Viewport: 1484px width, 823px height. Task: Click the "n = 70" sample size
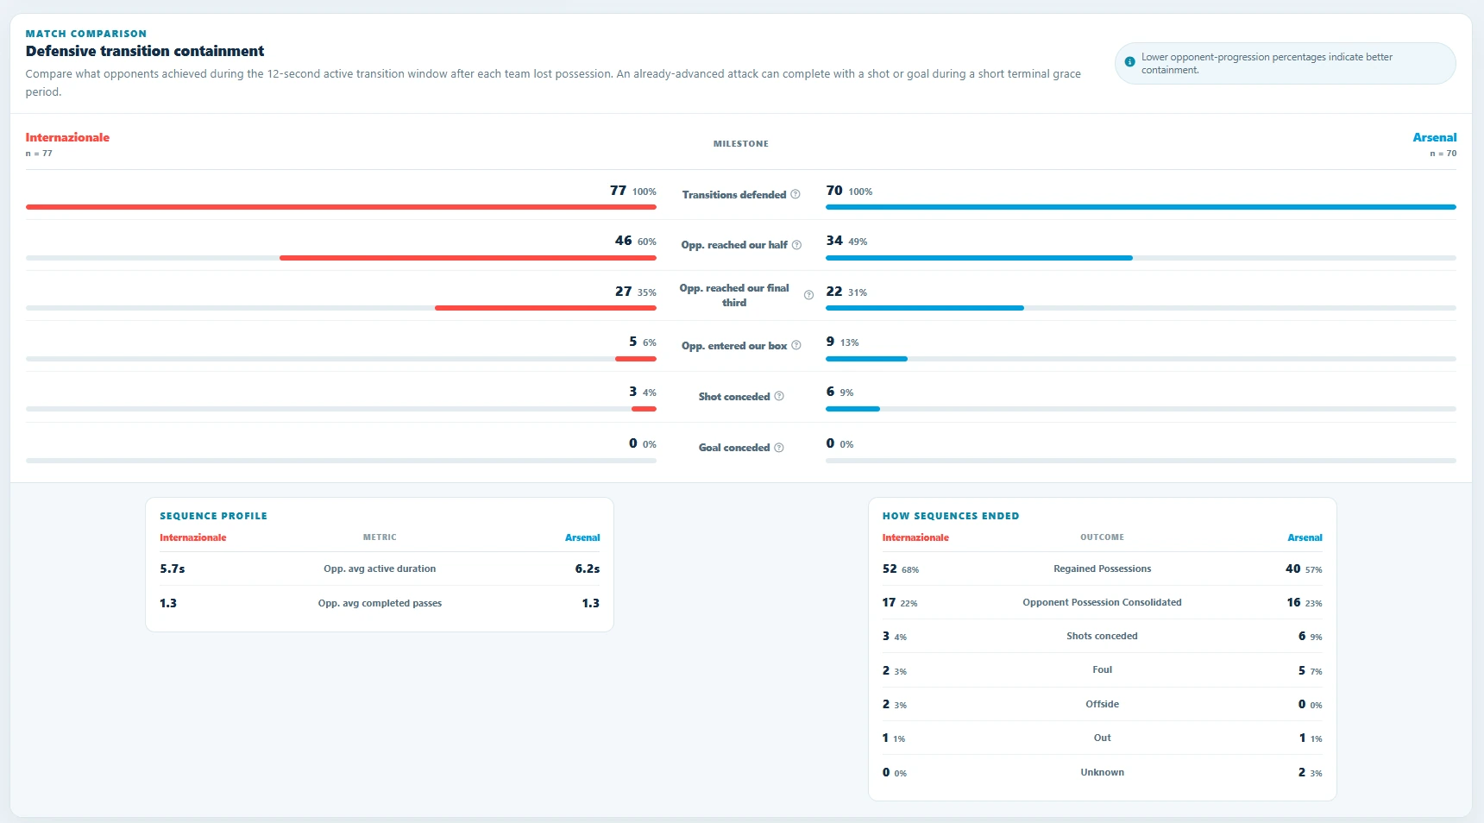pyautogui.click(x=1443, y=154)
